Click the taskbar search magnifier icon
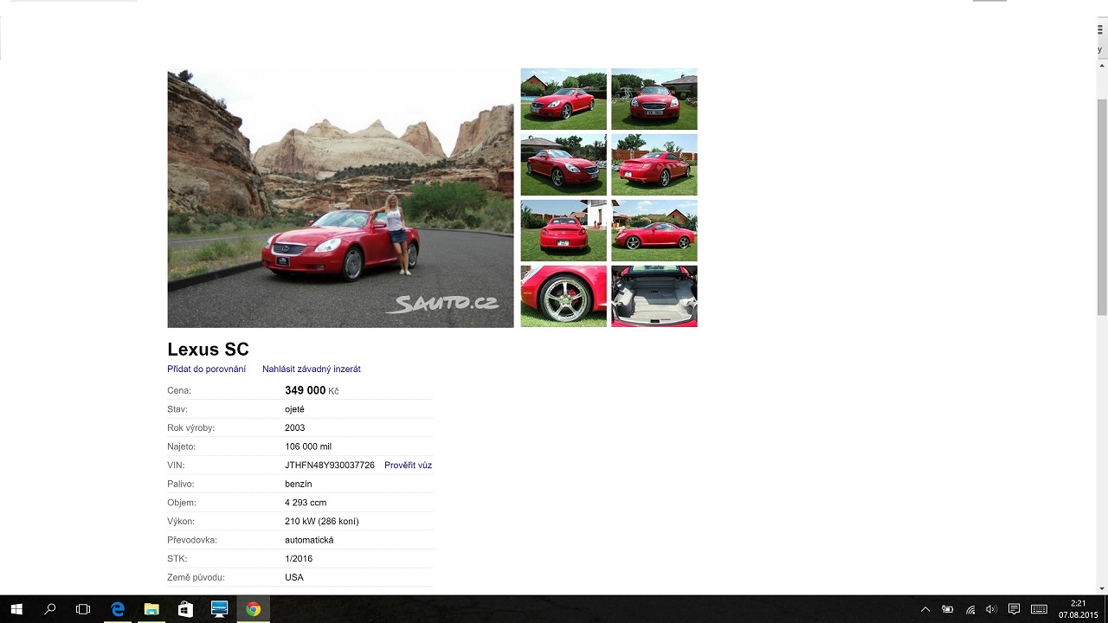The height and width of the screenshot is (623, 1108). [50, 609]
